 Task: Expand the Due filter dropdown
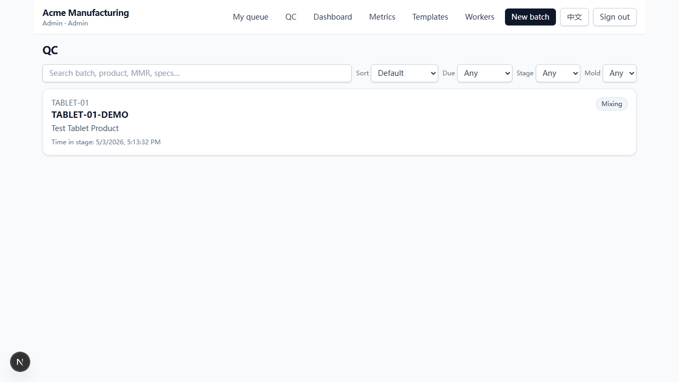[x=484, y=73]
